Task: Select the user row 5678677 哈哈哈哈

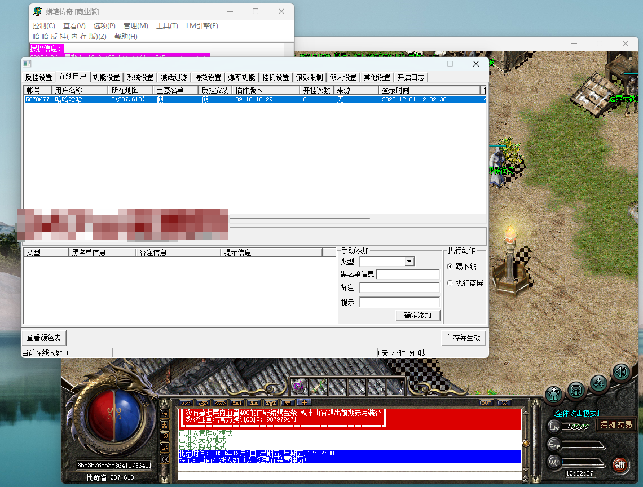Action: pos(254,100)
